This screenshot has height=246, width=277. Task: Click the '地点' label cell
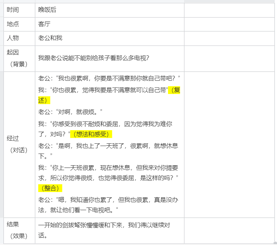click(19, 24)
